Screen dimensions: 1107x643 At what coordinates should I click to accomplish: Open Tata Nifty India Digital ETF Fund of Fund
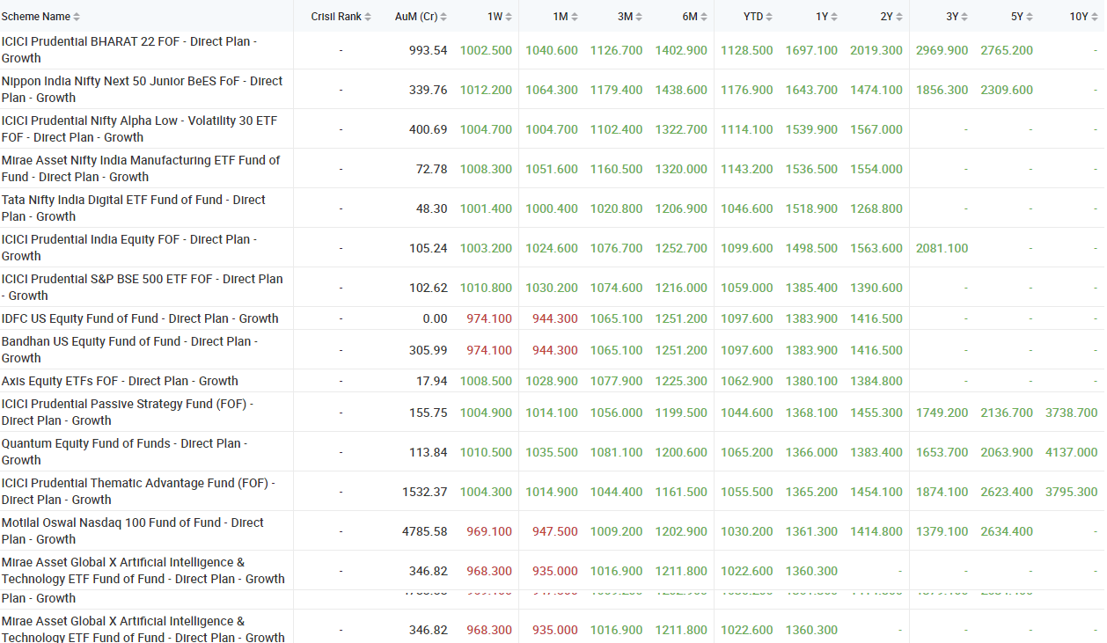134,208
